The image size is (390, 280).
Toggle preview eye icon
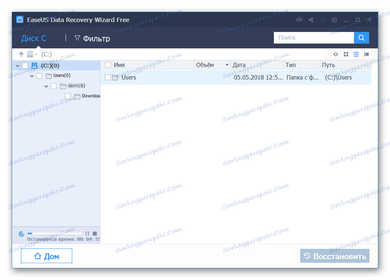click(x=336, y=54)
